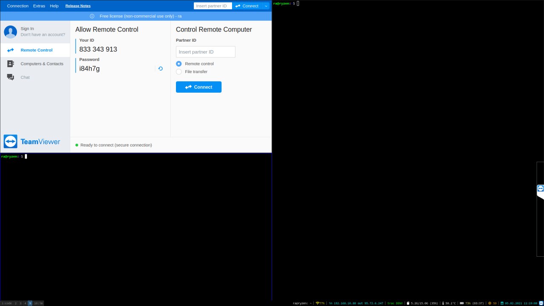Click the large blue Connect button
This screenshot has height=306, width=544.
pos(198,87)
